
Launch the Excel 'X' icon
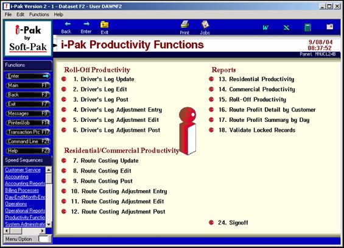coord(286,27)
